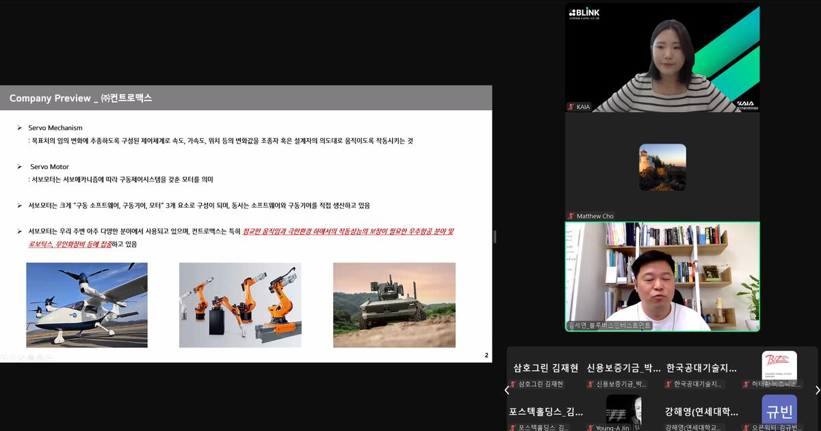Select the pen annotation tool below the slide
821x431 pixels.
pyautogui.click(x=21, y=357)
